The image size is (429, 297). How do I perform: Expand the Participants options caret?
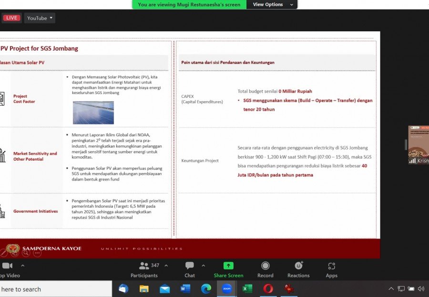[166, 266]
